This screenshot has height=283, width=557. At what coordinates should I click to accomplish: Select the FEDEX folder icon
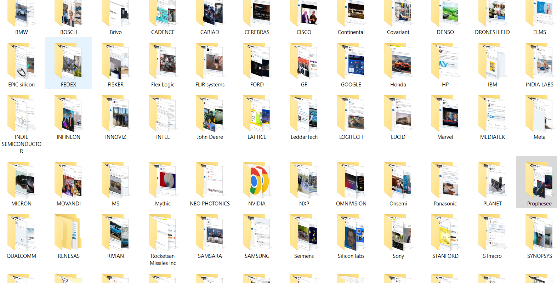(x=68, y=62)
